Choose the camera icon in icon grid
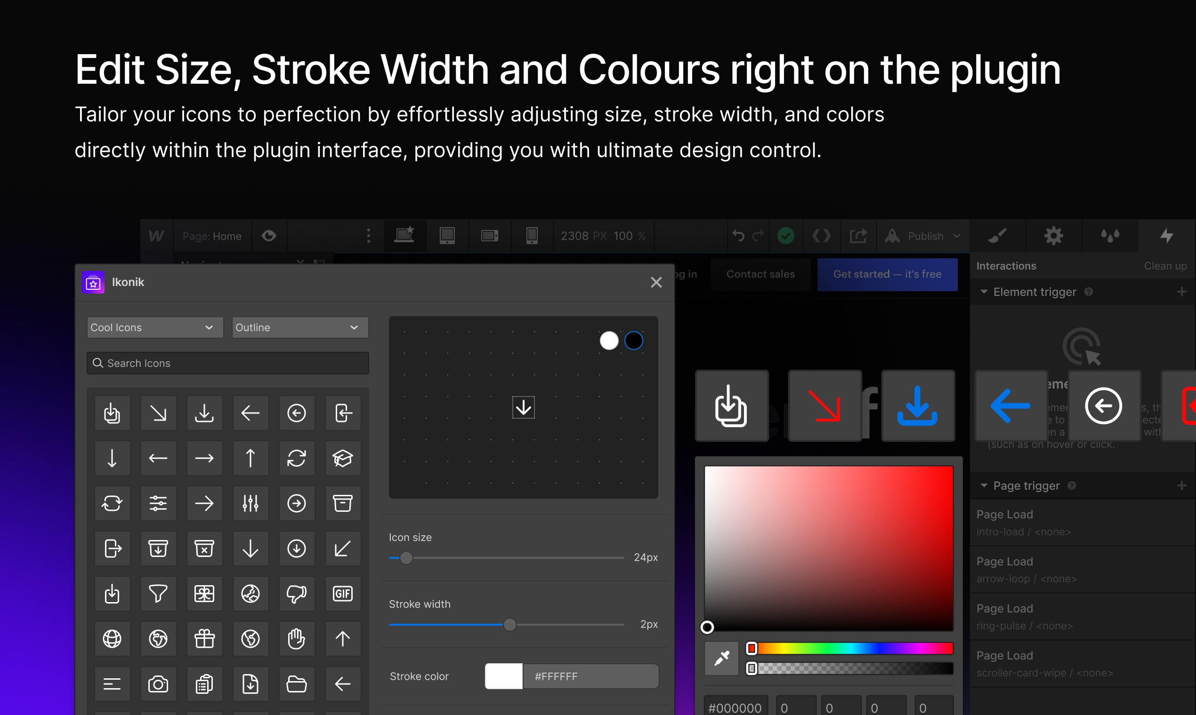Viewport: 1196px width, 715px height. tap(158, 683)
